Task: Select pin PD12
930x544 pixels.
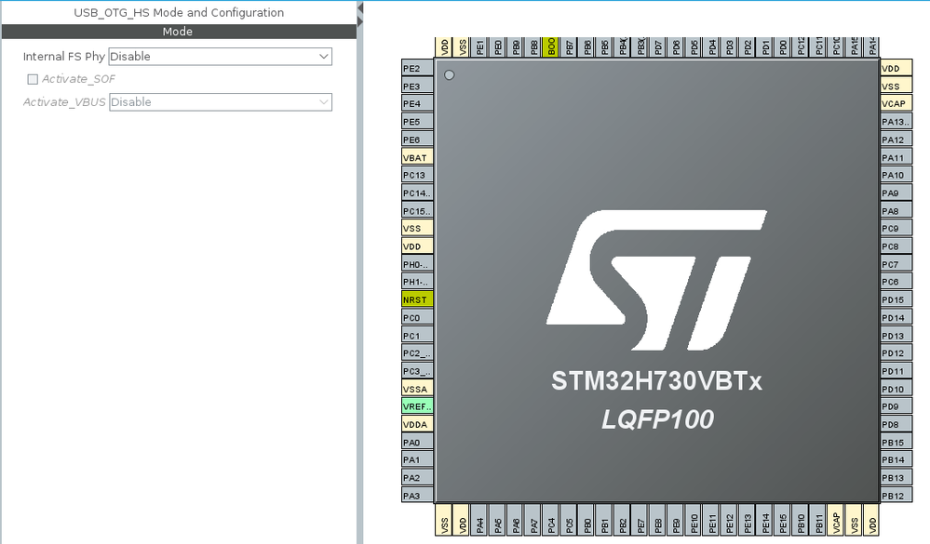Action: [896, 352]
